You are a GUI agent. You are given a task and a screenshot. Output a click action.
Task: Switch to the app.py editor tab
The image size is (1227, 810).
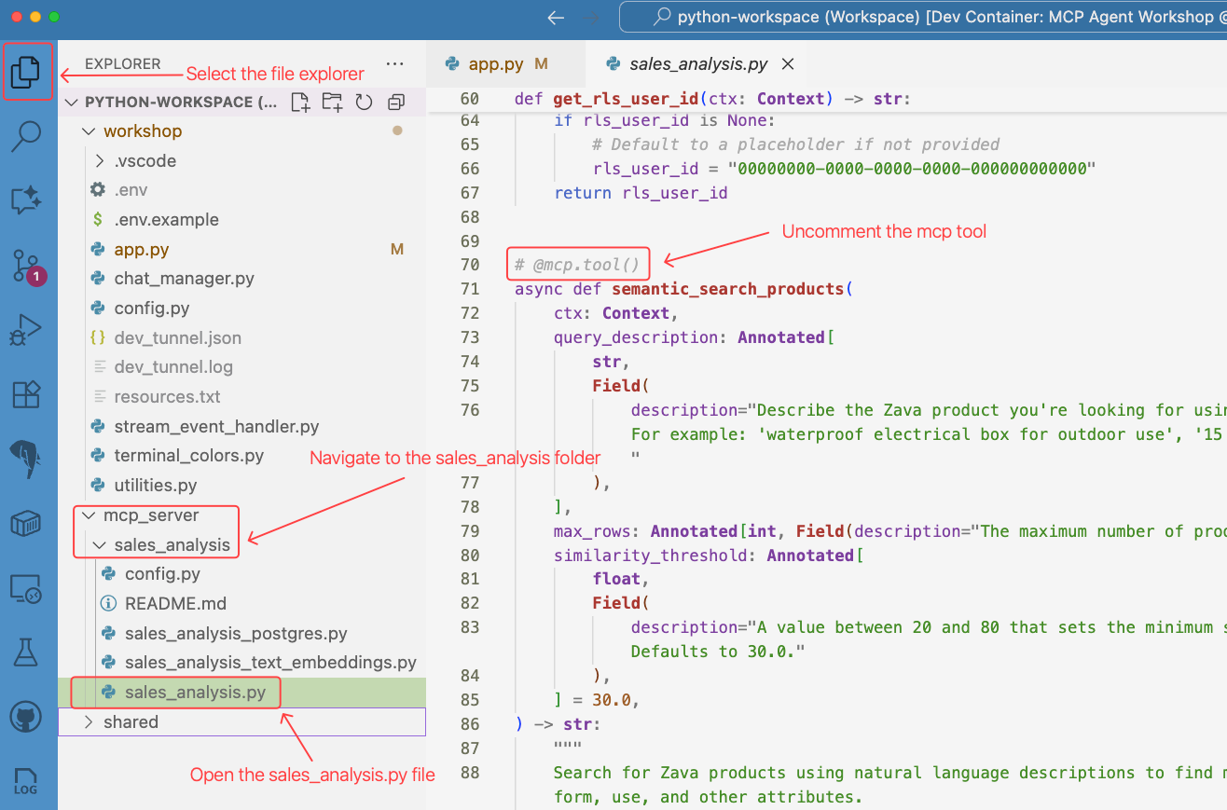[495, 64]
